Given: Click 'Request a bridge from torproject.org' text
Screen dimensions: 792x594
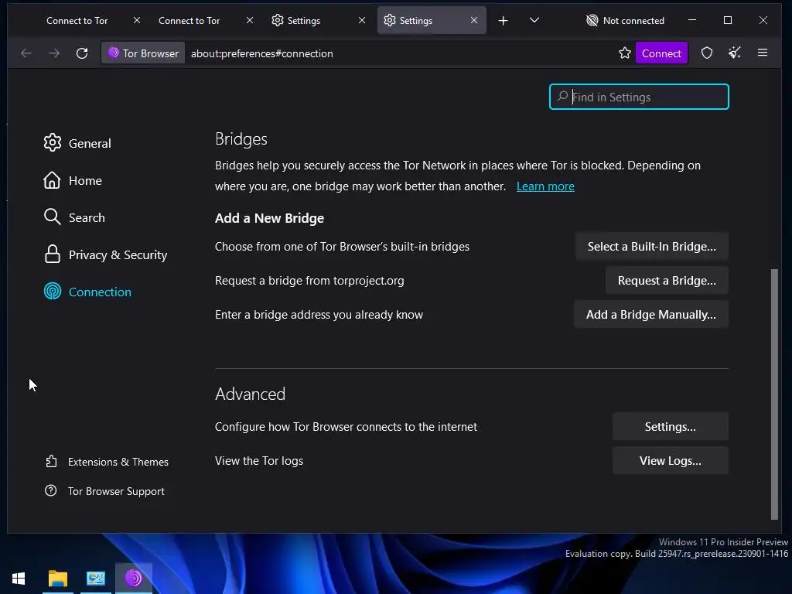Looking at the screenshot, I should tap(309, 280).
